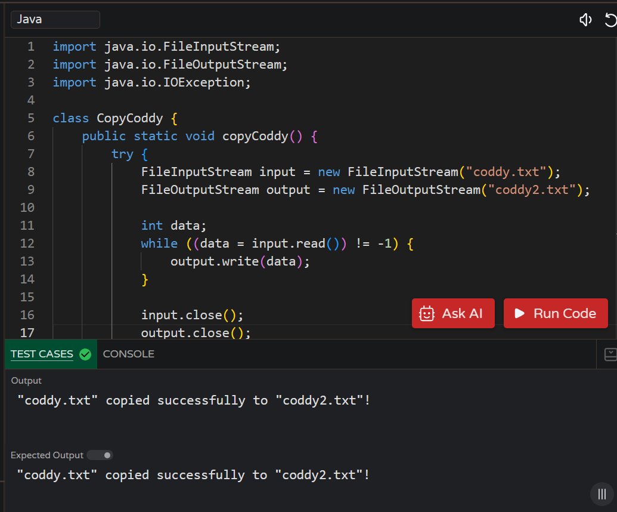Click the green checkmark beside TEST CASES
The width and height of the screenshot is (617, 512).
(85, 354)
